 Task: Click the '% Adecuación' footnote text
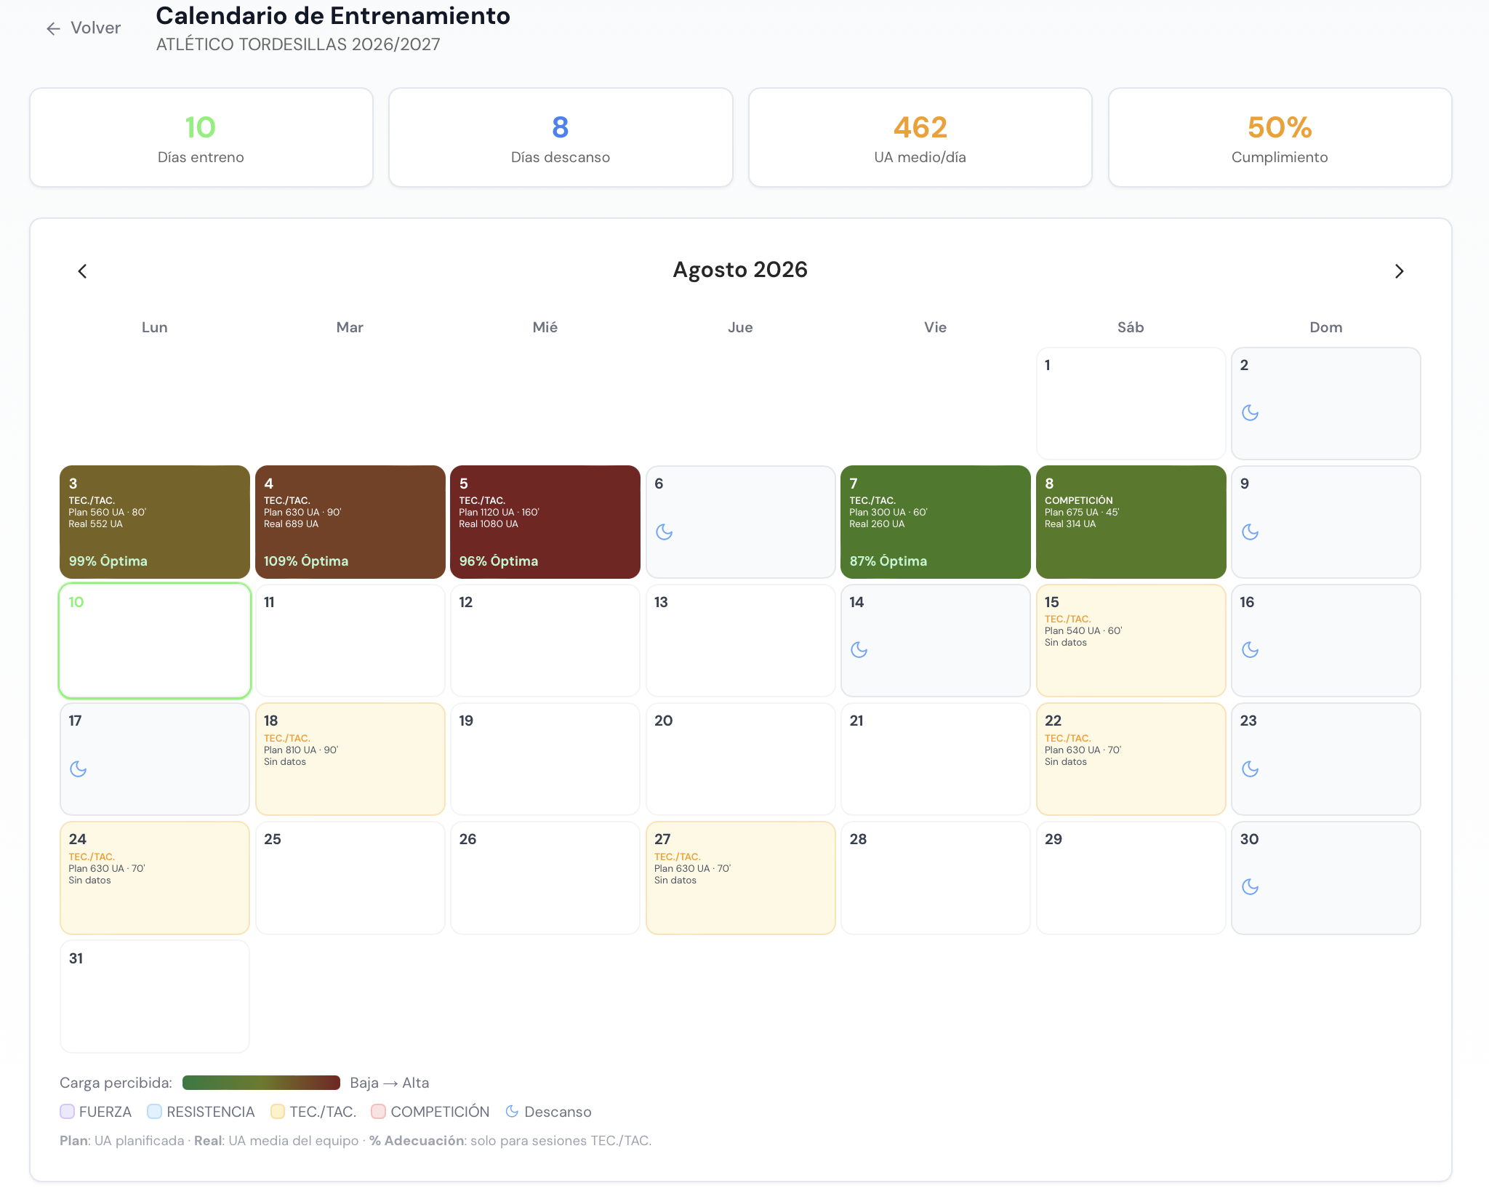417,1140
